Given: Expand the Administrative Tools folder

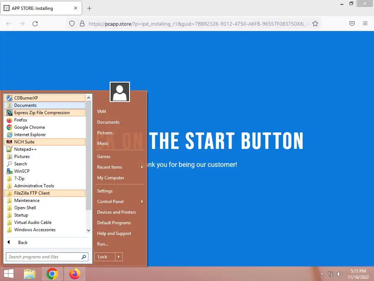Looking at the screenshot, I should coord(45,186).
